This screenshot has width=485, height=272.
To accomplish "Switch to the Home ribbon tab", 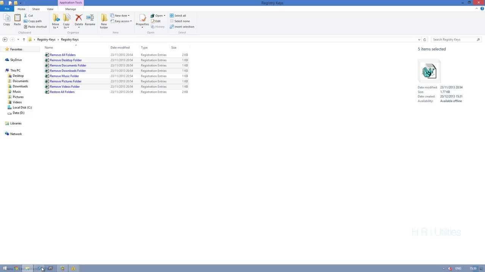I will pos(21,9).
